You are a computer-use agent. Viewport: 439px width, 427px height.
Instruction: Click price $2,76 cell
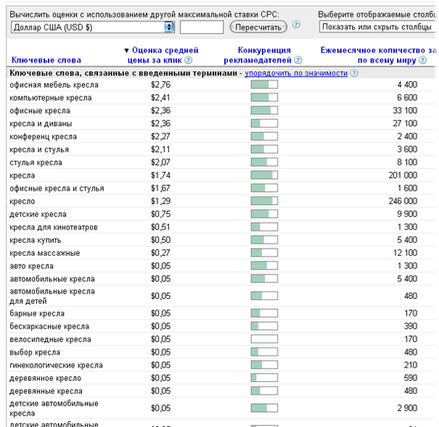161,85
